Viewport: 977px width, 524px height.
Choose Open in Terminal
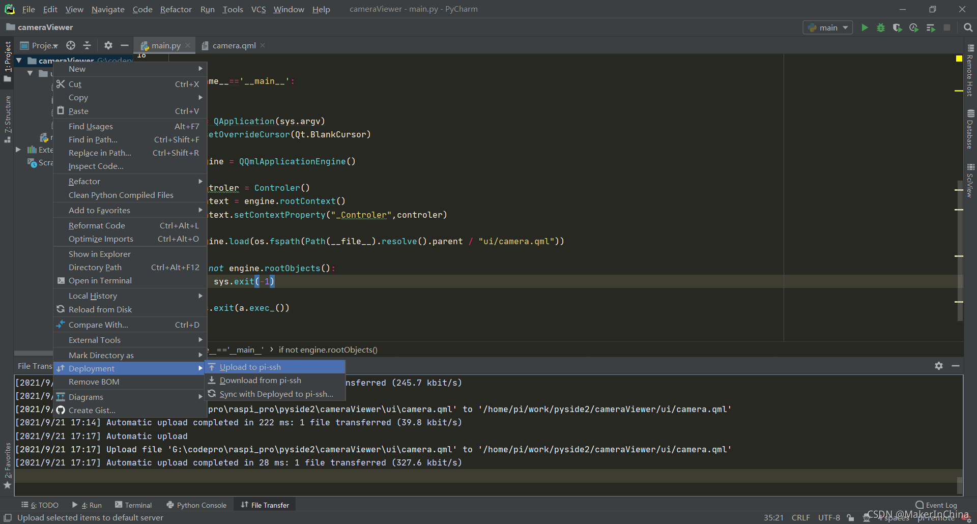pyautogui.click(x=130, y=280)
